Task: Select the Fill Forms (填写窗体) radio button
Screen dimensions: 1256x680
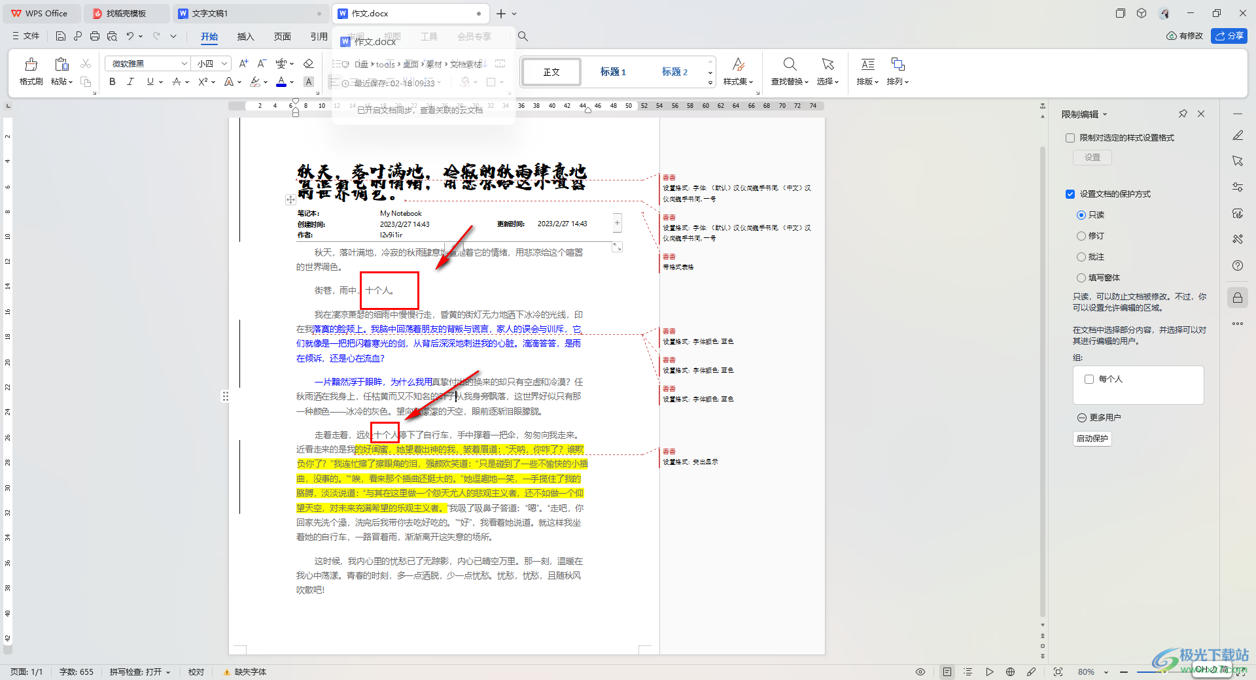Action: (x=1081, y=278)
